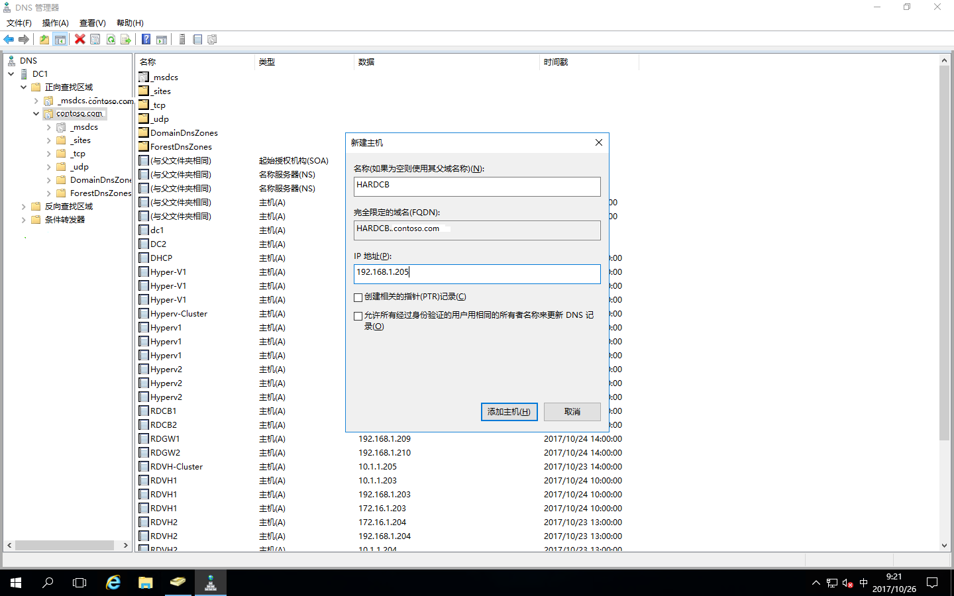Go back with the blue arrow
Viewport: 954px width, 596px height.
[9, 40]
